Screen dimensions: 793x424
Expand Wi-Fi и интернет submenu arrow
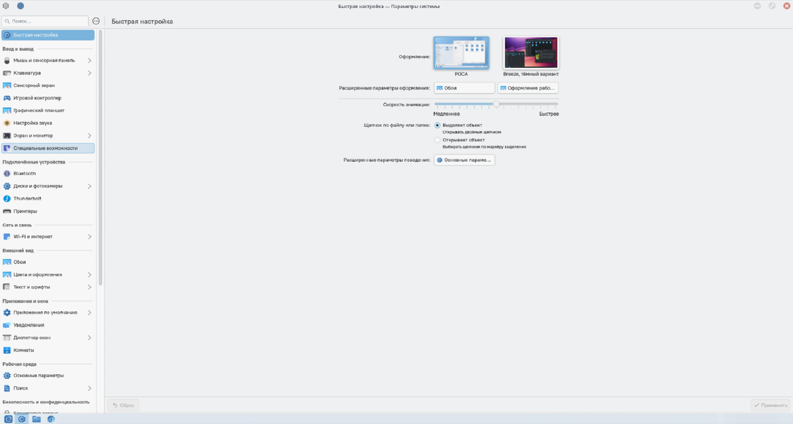[89, 236]
